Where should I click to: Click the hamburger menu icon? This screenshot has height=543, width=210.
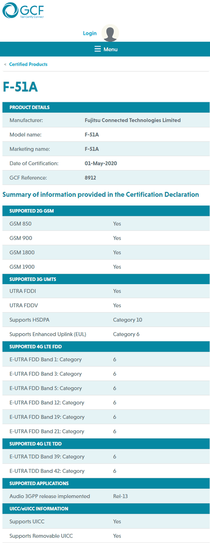click(98, 49)
